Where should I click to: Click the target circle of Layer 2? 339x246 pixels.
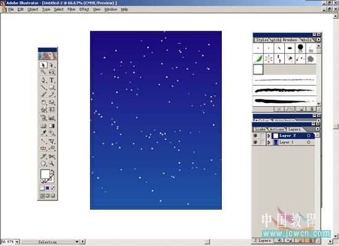click(309, 136)
